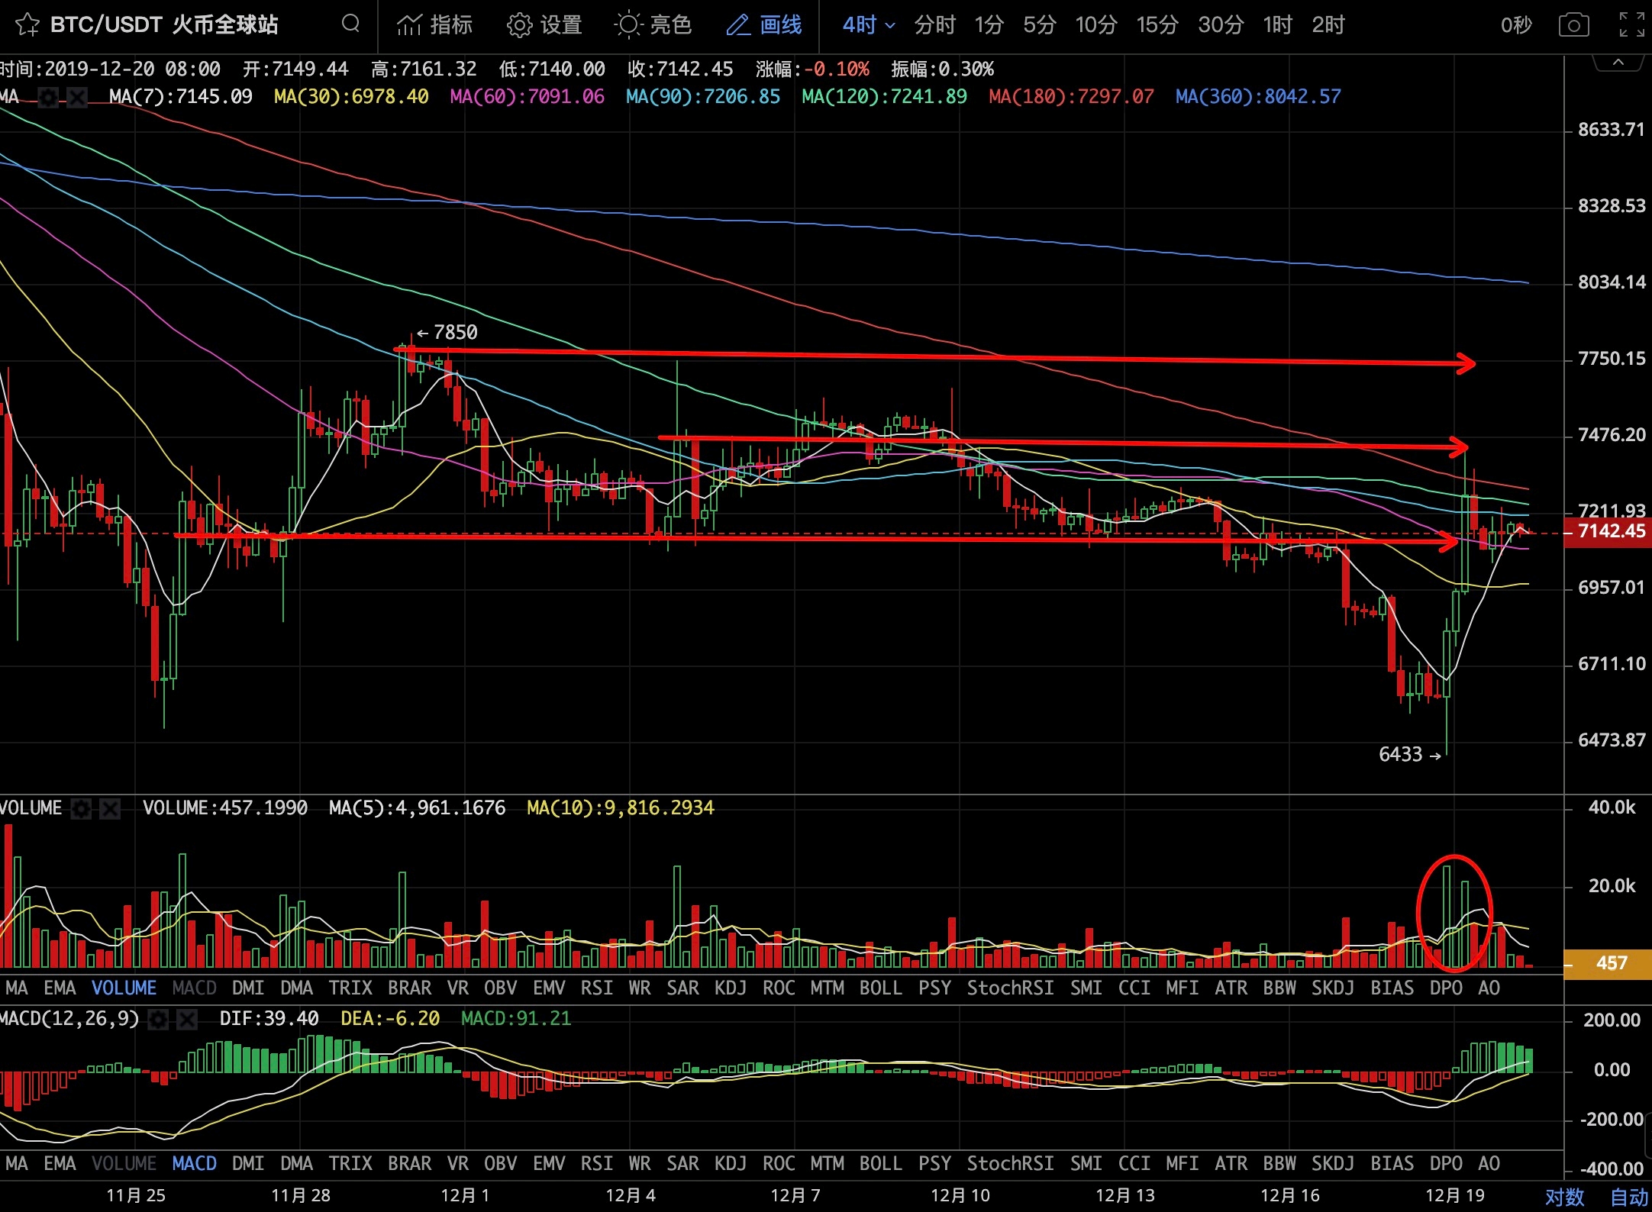The image size is (1652, 1212).
Task: Open MA indicator gear settings
Action: pos(49,97)
